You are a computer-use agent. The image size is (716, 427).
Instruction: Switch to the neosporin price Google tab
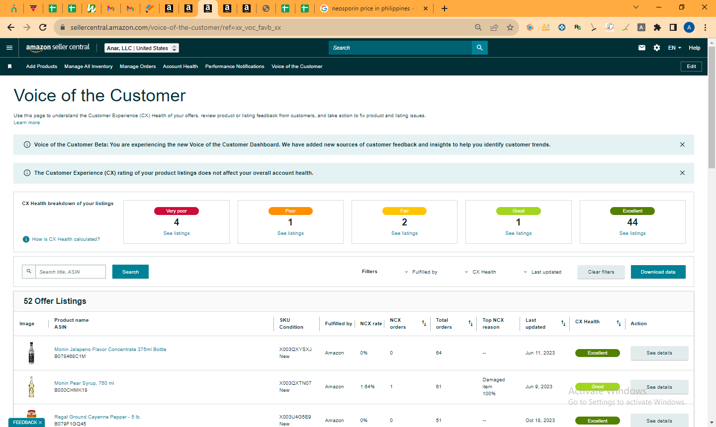(x=373, y=8)
